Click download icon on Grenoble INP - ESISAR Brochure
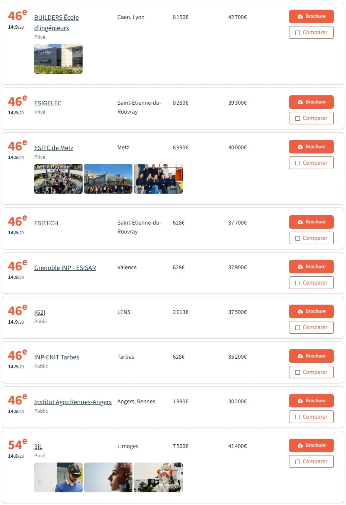This screenshot has width=346, height=505. pos(300,267)
